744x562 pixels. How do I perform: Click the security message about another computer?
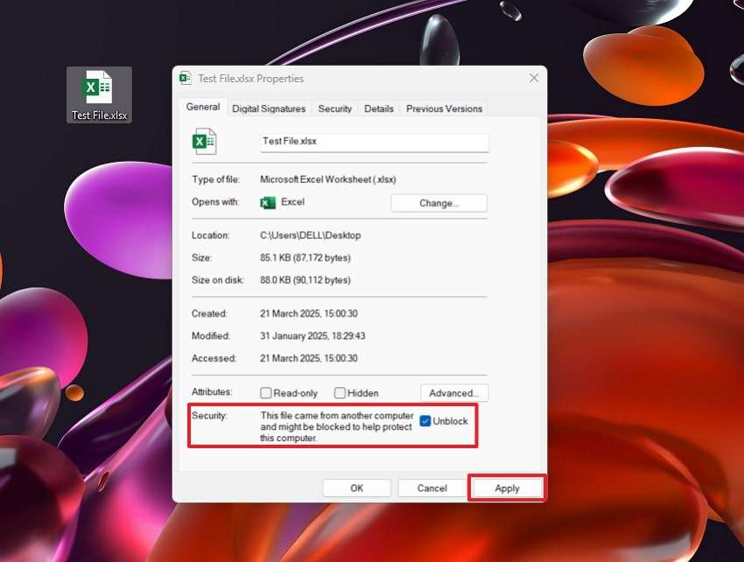point(337,426)
